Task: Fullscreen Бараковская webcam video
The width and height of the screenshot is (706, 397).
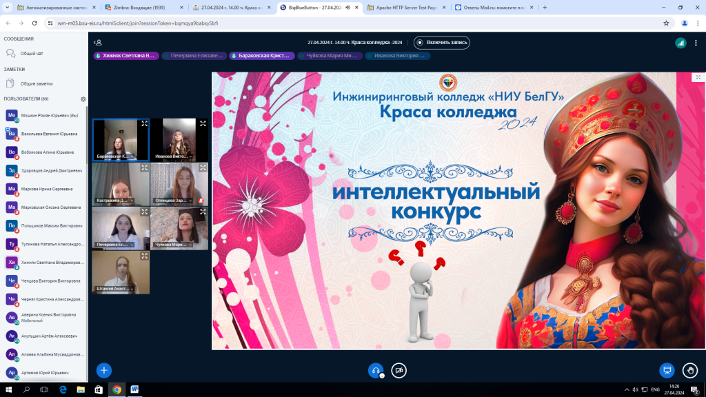Action: point(145,123)
